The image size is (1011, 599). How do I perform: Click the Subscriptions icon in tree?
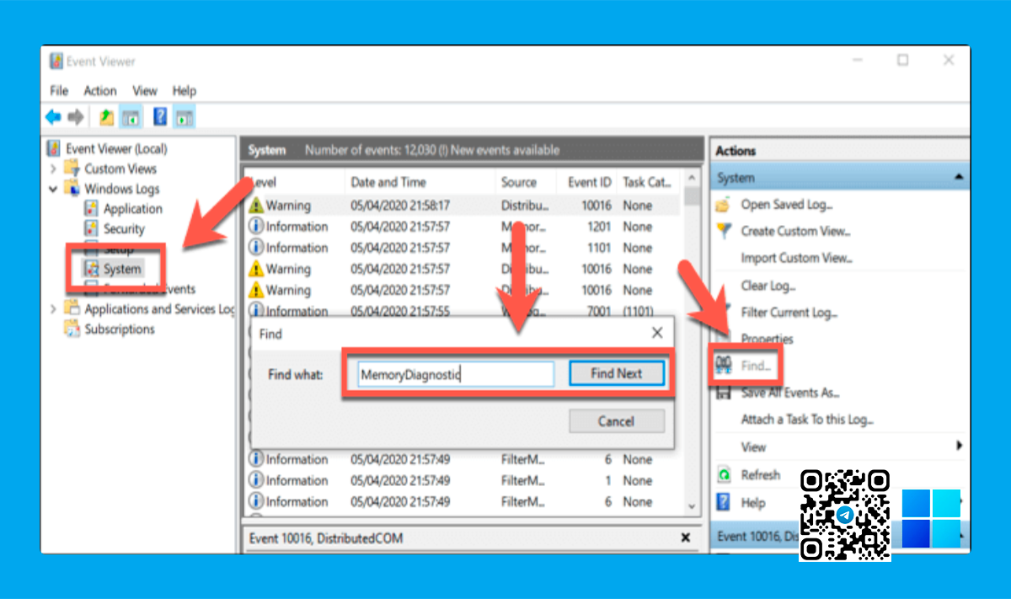point(72,329)
